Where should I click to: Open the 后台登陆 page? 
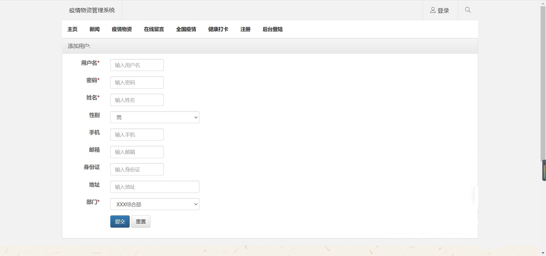coord(272,29)
